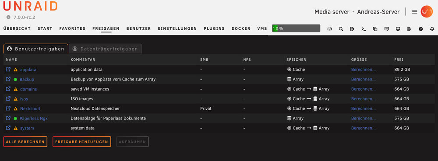Image resolution: width=438 pixels, height=161 pixels.
Task: Click the search magnifier icon in toolbar
Action: (x=341, y=29)
